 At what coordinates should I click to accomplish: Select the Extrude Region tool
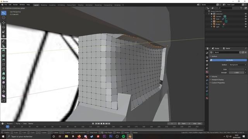click(3, 51)
